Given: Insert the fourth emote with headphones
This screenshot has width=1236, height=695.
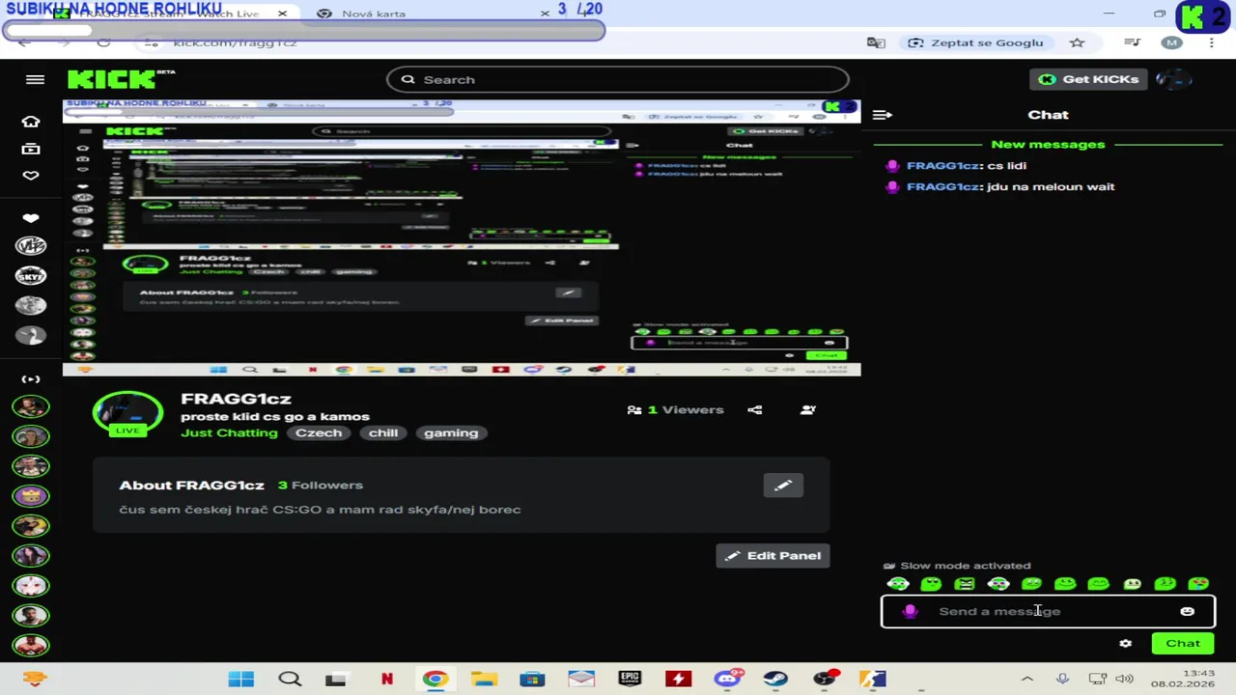Looking at the screenshot, I should click(998, 584).
